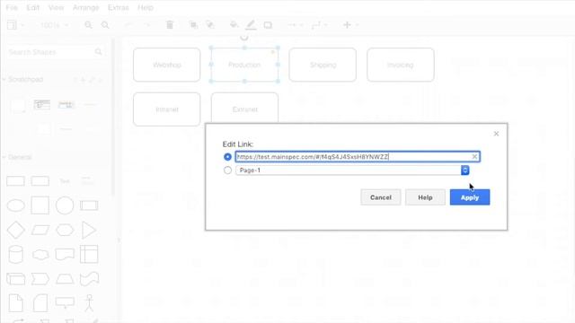Cancel the Edit Link dialog

pyautogui.click(x=381, y=197)
